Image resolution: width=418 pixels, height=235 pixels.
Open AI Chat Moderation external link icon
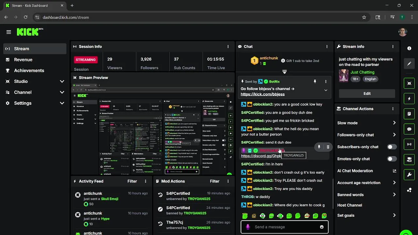tap(394, 171)
